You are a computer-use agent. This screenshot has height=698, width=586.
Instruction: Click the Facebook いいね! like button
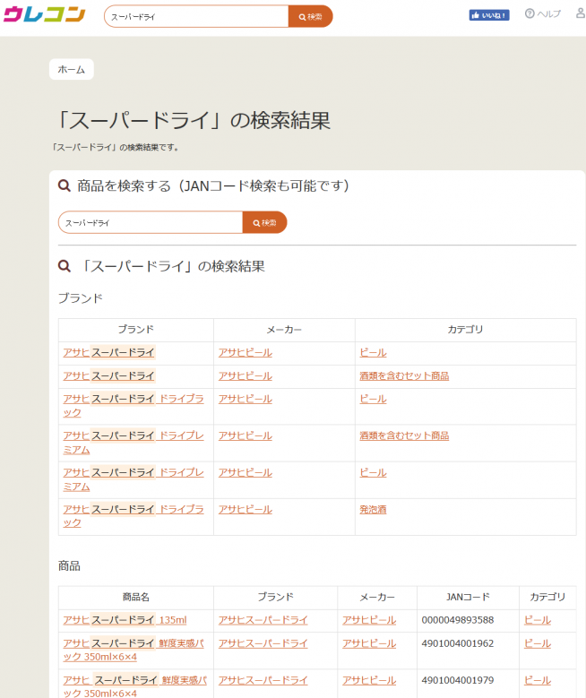tap(489, 15)
